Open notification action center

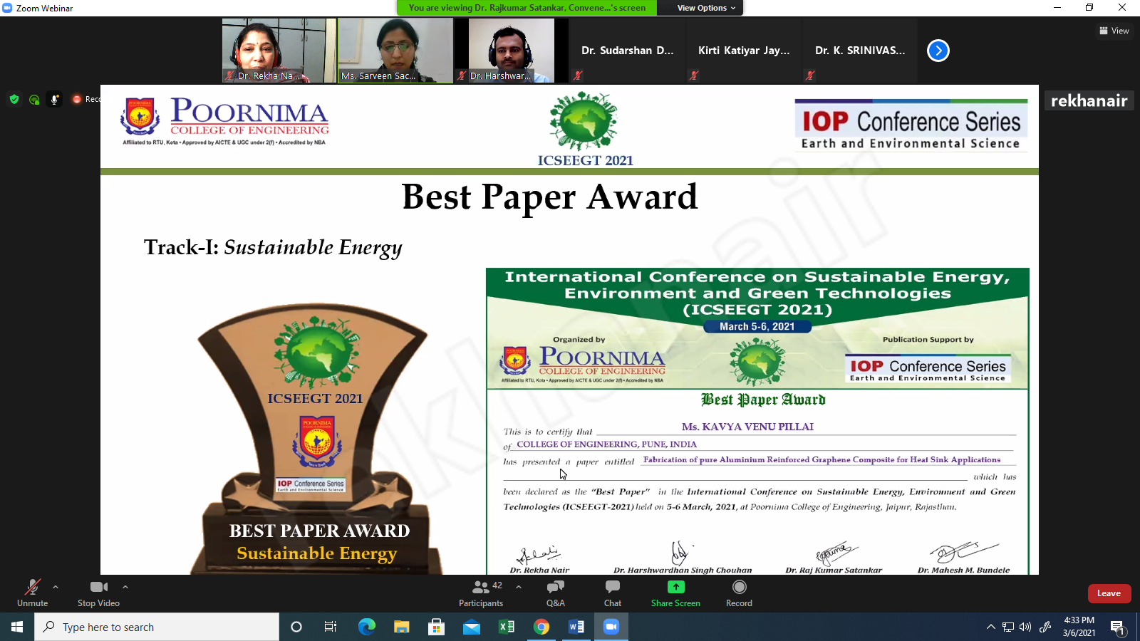pos(1118,627)
